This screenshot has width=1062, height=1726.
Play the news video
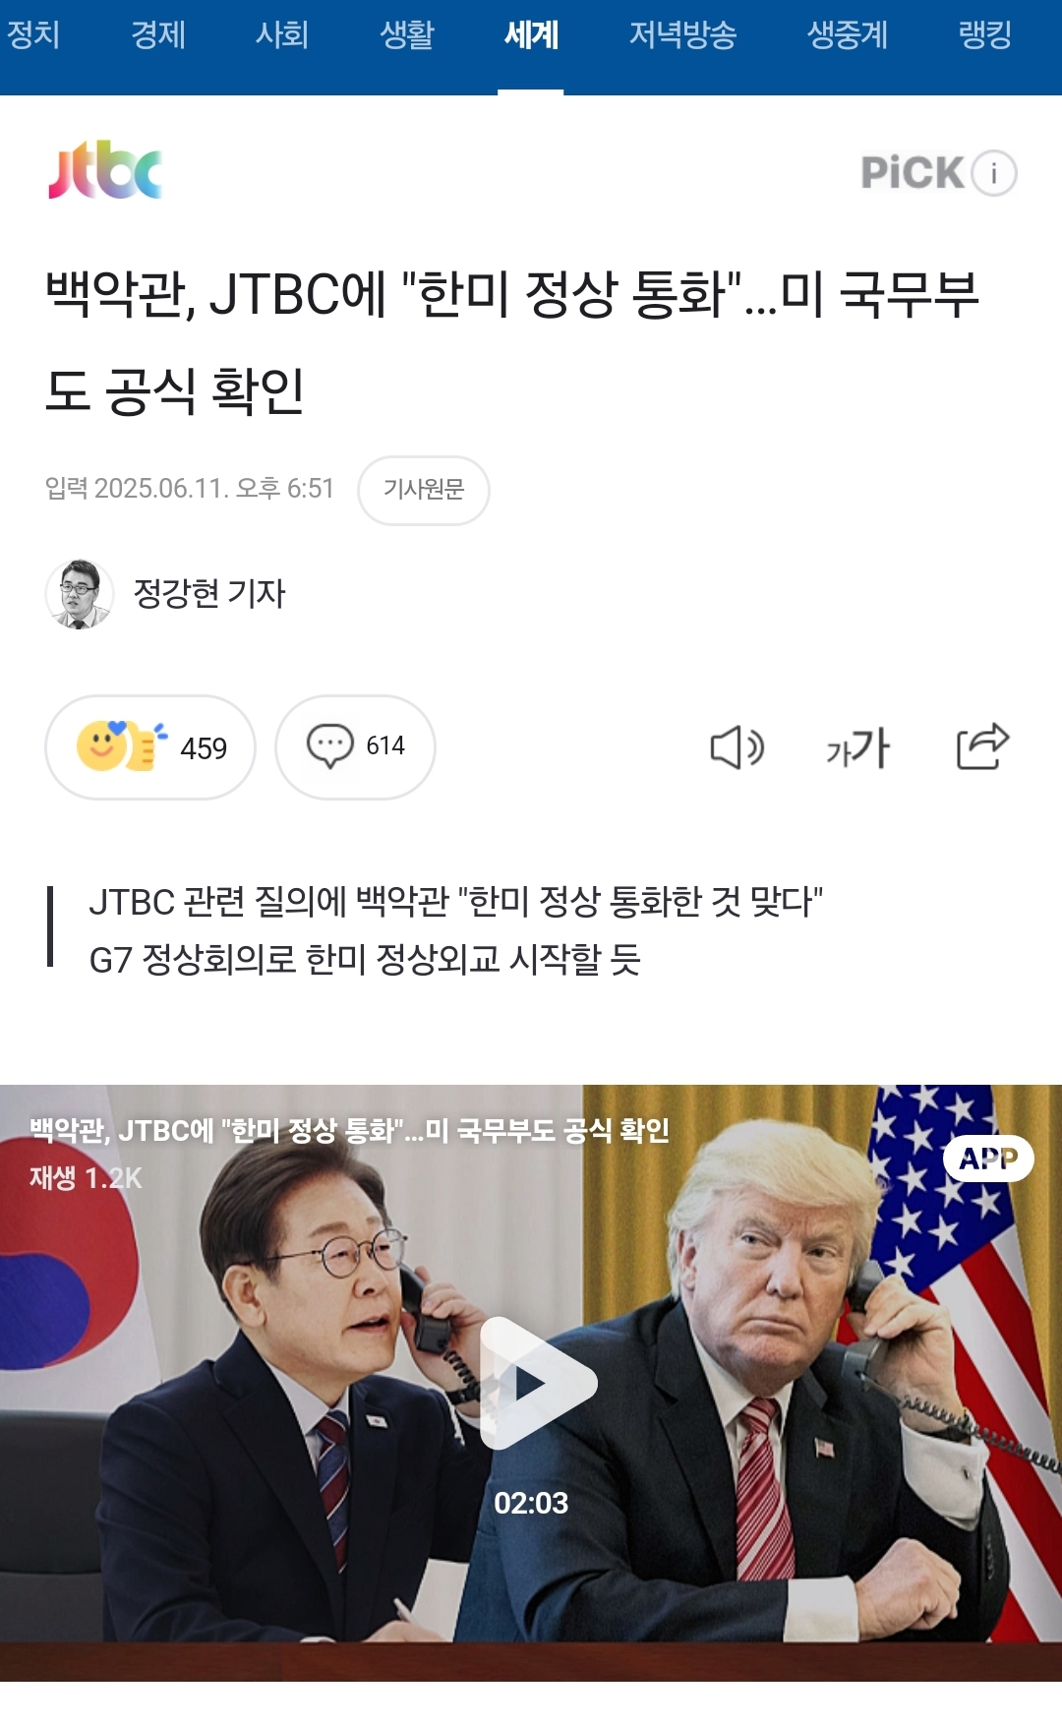537,1383
